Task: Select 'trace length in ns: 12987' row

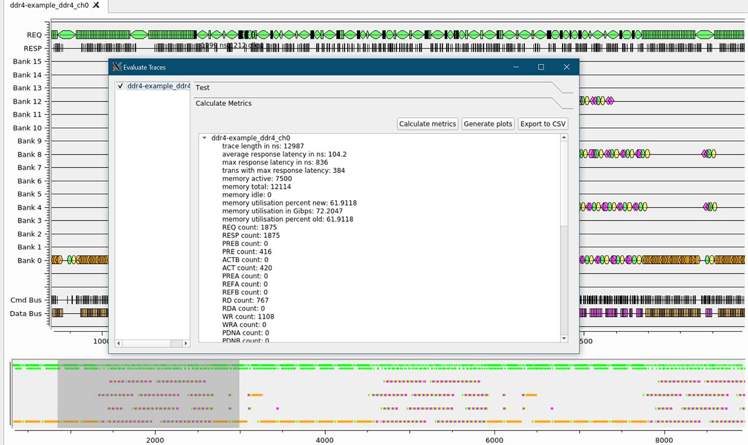Action: pos(263,146)
